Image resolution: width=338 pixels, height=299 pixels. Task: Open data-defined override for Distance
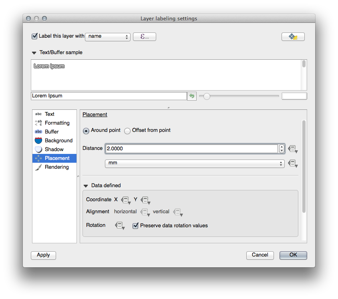293,149
